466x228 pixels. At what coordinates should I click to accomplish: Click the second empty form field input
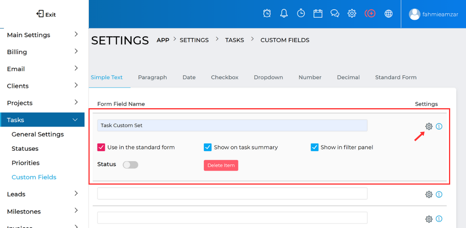tap(232, 218)
